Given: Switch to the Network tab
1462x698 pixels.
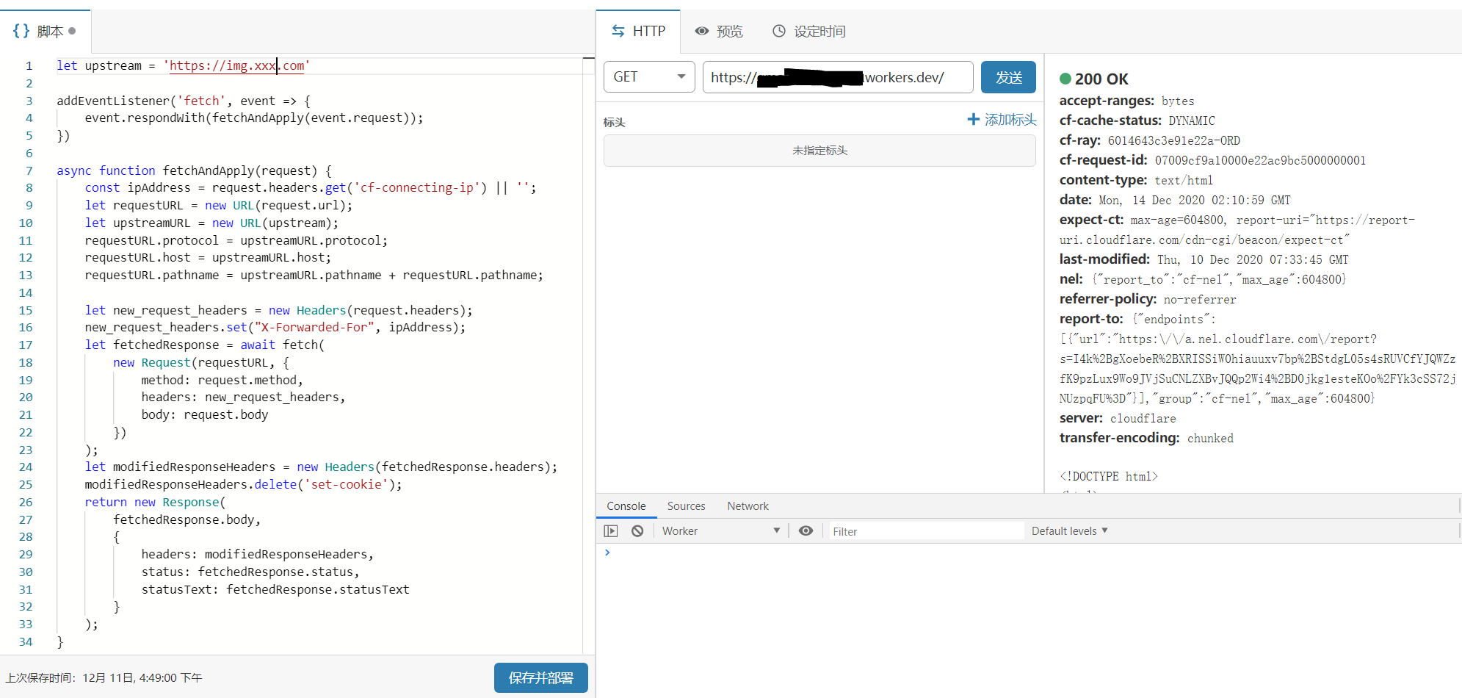Looking at the screenshot, I should point(748,506).
